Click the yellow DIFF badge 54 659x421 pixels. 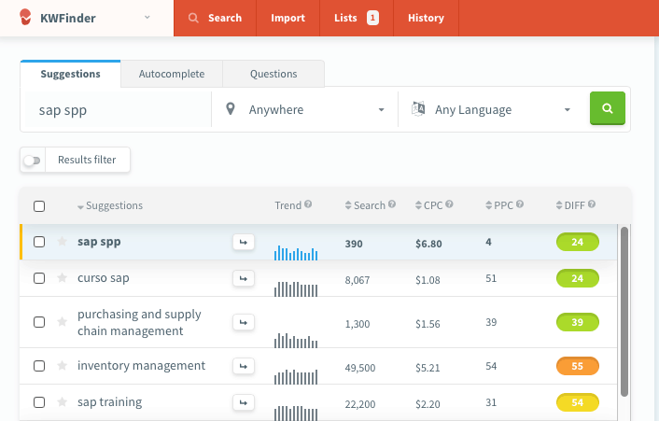[x=578, y=402]
